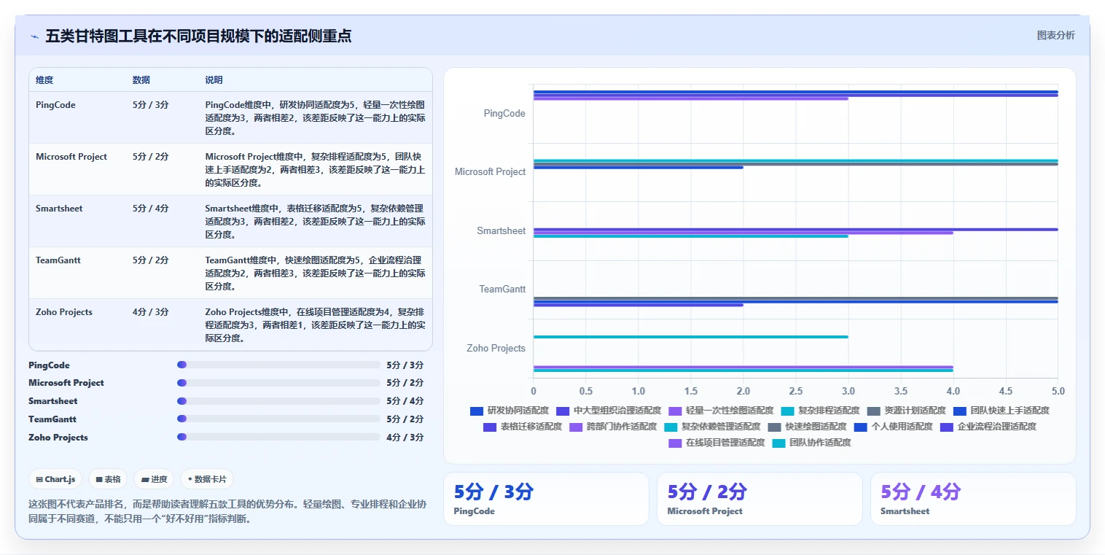The height and width of the screenshot is (555, 1105).
Task: Click the 数据 column header
Action: 141,80
